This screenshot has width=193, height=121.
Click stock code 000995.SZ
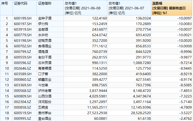coord(23,118)
